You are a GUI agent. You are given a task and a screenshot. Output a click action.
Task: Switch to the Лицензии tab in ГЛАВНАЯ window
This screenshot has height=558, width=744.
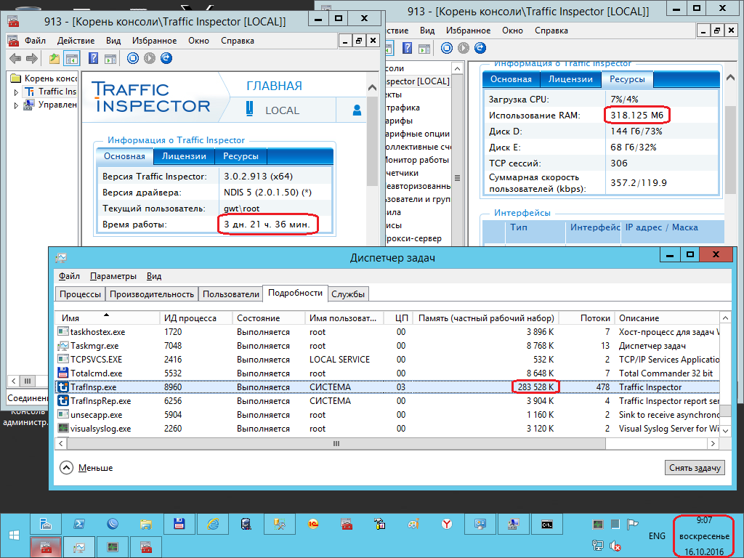(x=184, y=156)
